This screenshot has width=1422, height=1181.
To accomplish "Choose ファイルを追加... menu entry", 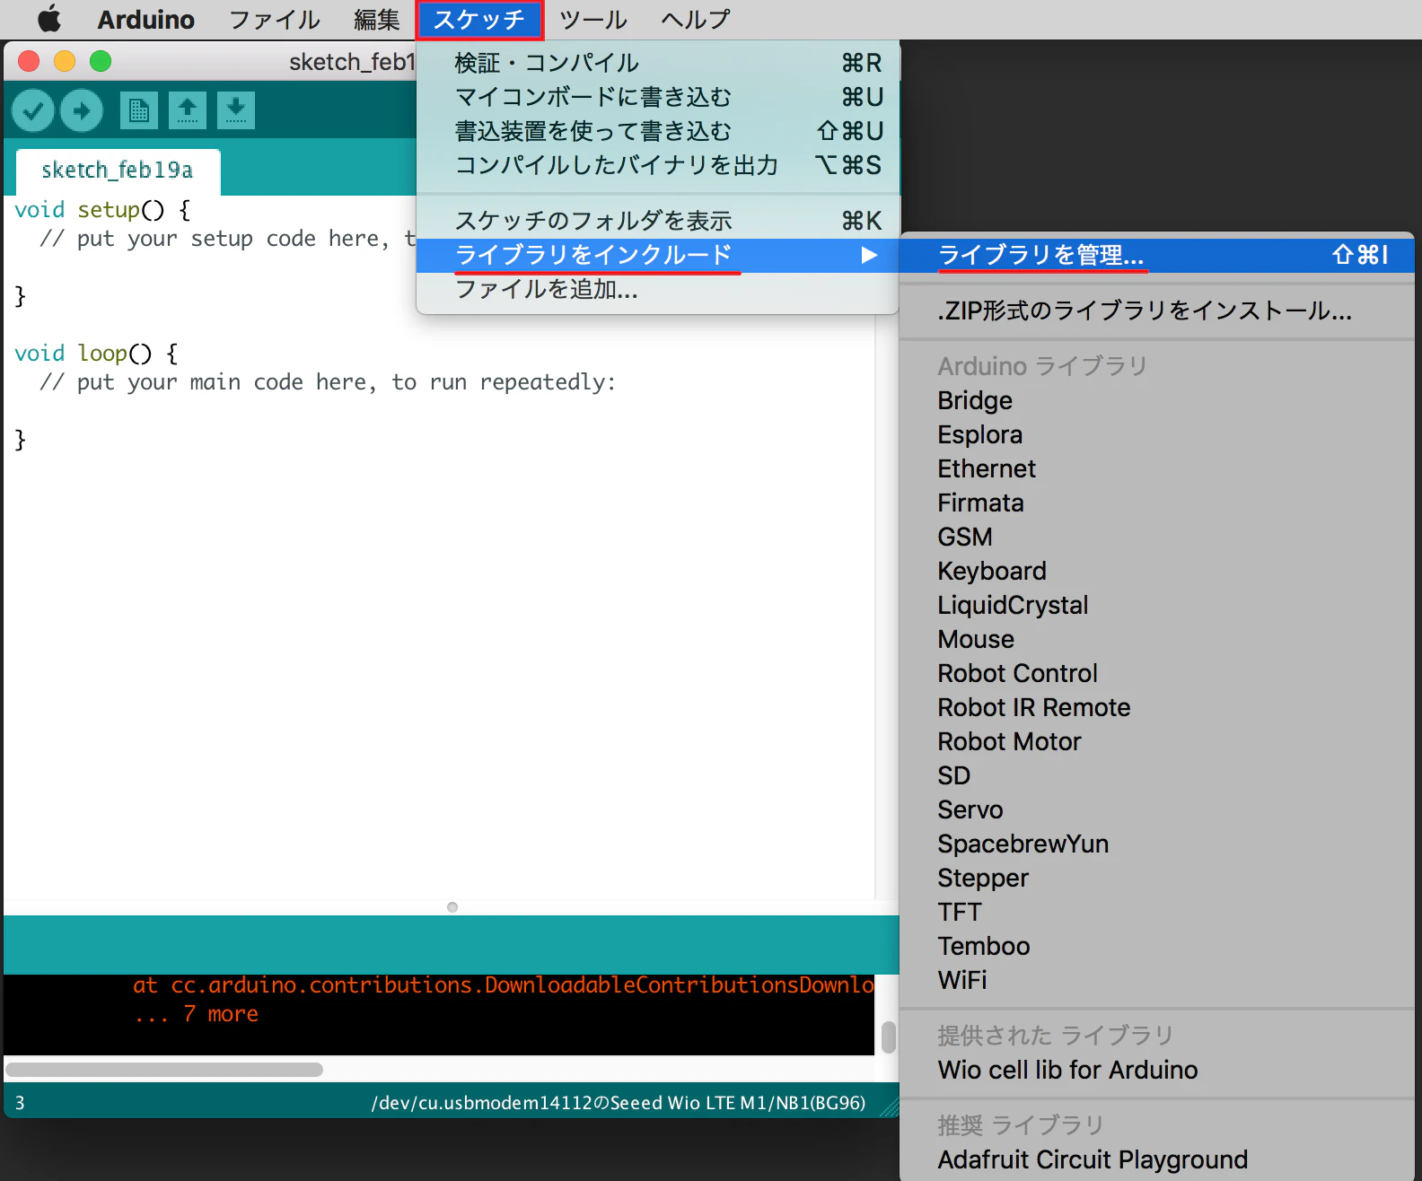I will [658, 289].
